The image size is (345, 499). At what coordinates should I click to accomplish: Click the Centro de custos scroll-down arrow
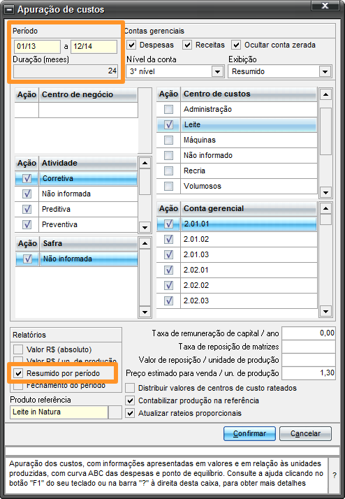[x=325, y=192]
